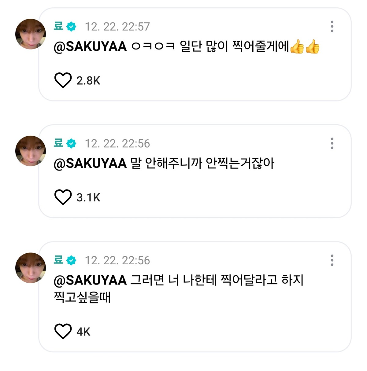The width and height of the screenshot is (367, 371).
Task: Tap the verified checkmark on the 3.1K-likes comment
Action: click(71, 143)
